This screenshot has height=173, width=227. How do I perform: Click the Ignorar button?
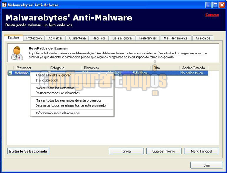click(x=126, y=151)
